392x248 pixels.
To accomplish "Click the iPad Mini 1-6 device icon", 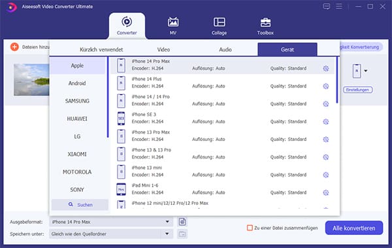I will (x=122, y=189).
